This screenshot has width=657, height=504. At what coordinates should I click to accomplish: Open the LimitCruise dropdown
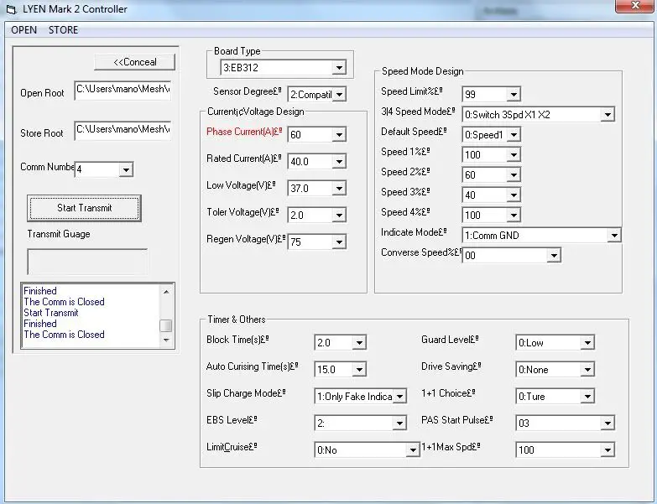coord(413,450)
